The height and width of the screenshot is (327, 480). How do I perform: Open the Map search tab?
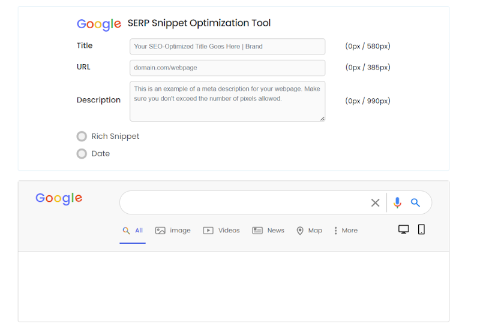[x=309, y=231]
